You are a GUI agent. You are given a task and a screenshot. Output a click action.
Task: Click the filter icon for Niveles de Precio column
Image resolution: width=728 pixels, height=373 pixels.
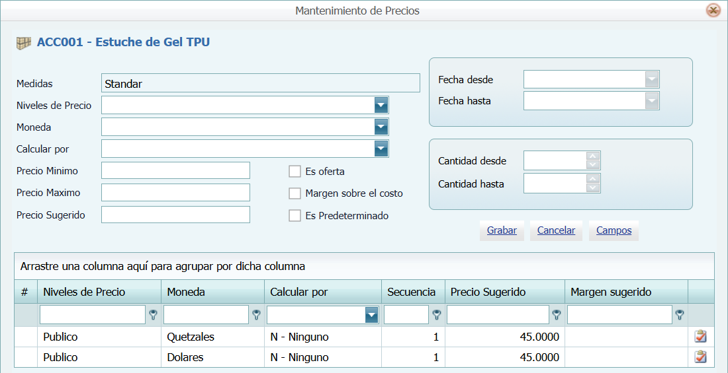154,315
